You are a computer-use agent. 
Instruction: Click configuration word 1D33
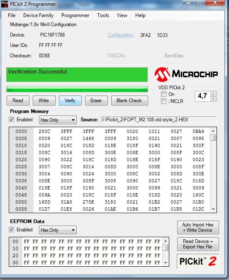coord(162,35)
